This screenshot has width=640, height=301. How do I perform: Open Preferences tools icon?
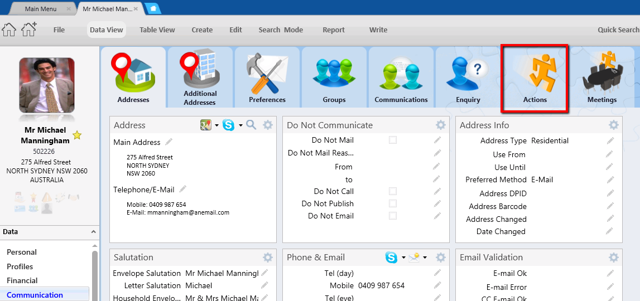coord(267,78)
